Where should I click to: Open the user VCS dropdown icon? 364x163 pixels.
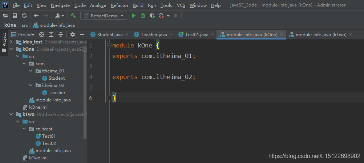click(x=60, y=16)
